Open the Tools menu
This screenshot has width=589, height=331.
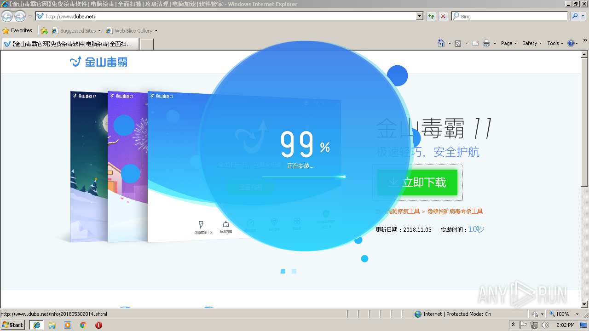tap(555, 43)
